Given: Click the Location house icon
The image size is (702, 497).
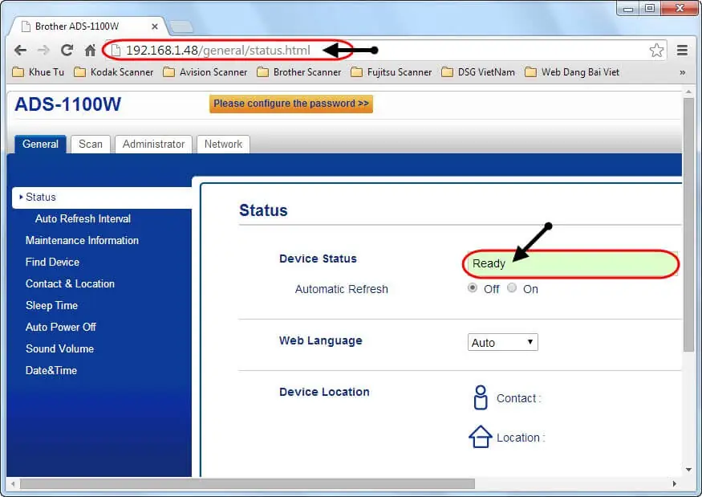Looking at the screenshot, I should pyautogui.click(x=480, y=437).
